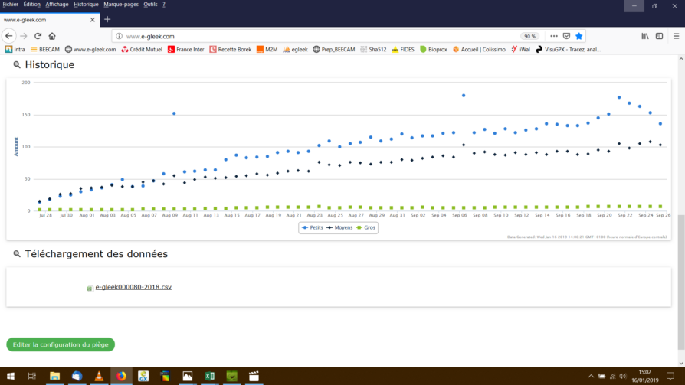
Task: Download e-gleek000080-2018.csv file
Action: pos(133,287)
